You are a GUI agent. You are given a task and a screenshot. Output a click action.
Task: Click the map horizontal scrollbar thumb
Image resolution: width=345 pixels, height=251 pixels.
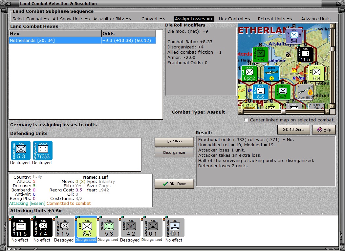pyautogui.click(x=283, y=112)
